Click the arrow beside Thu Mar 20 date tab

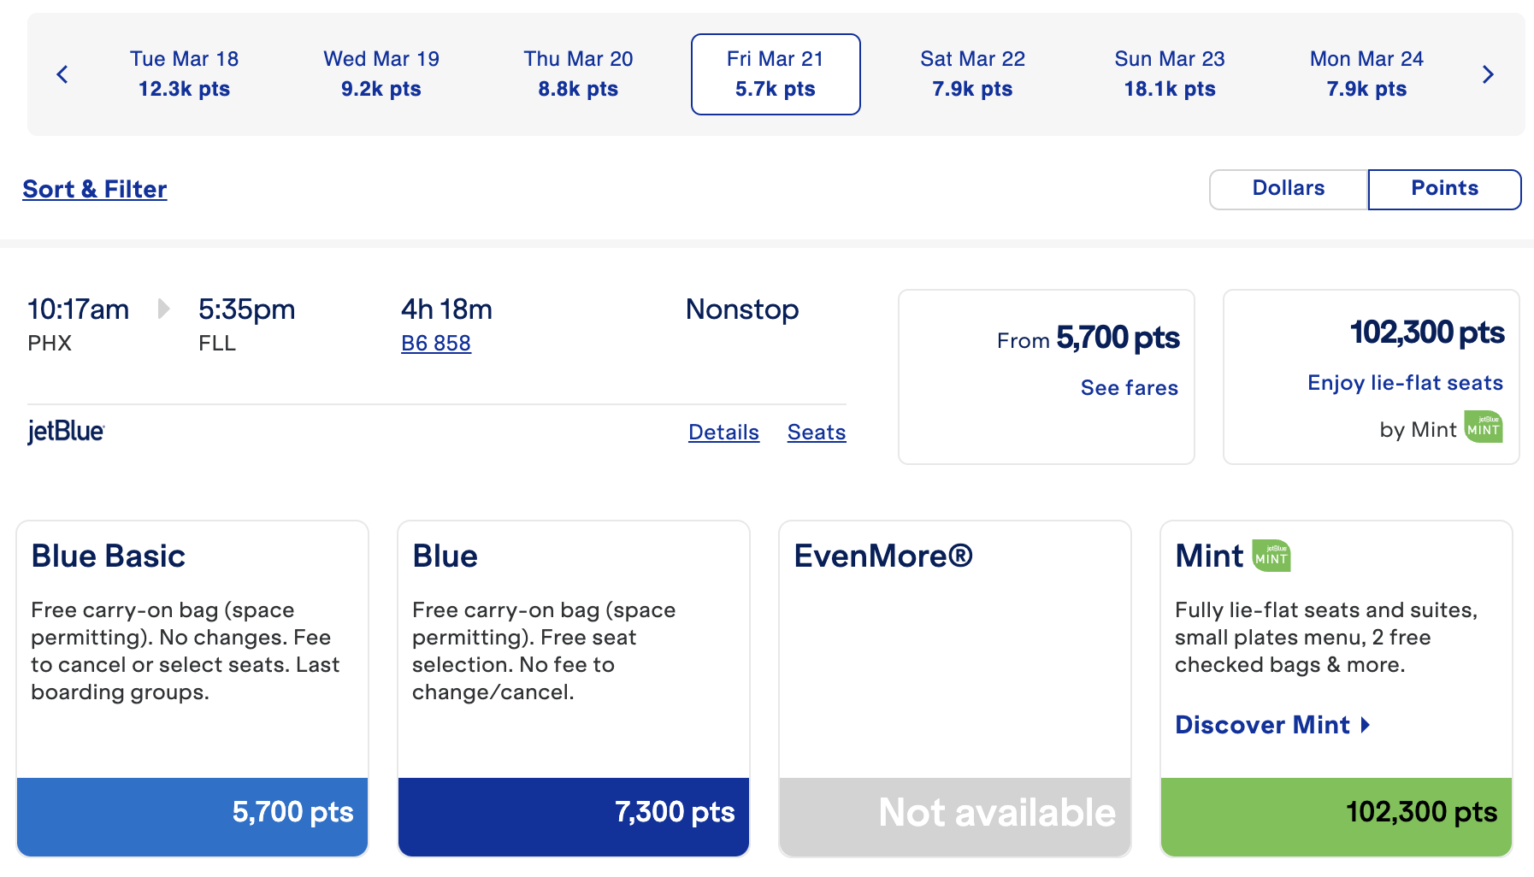[578, 74]
